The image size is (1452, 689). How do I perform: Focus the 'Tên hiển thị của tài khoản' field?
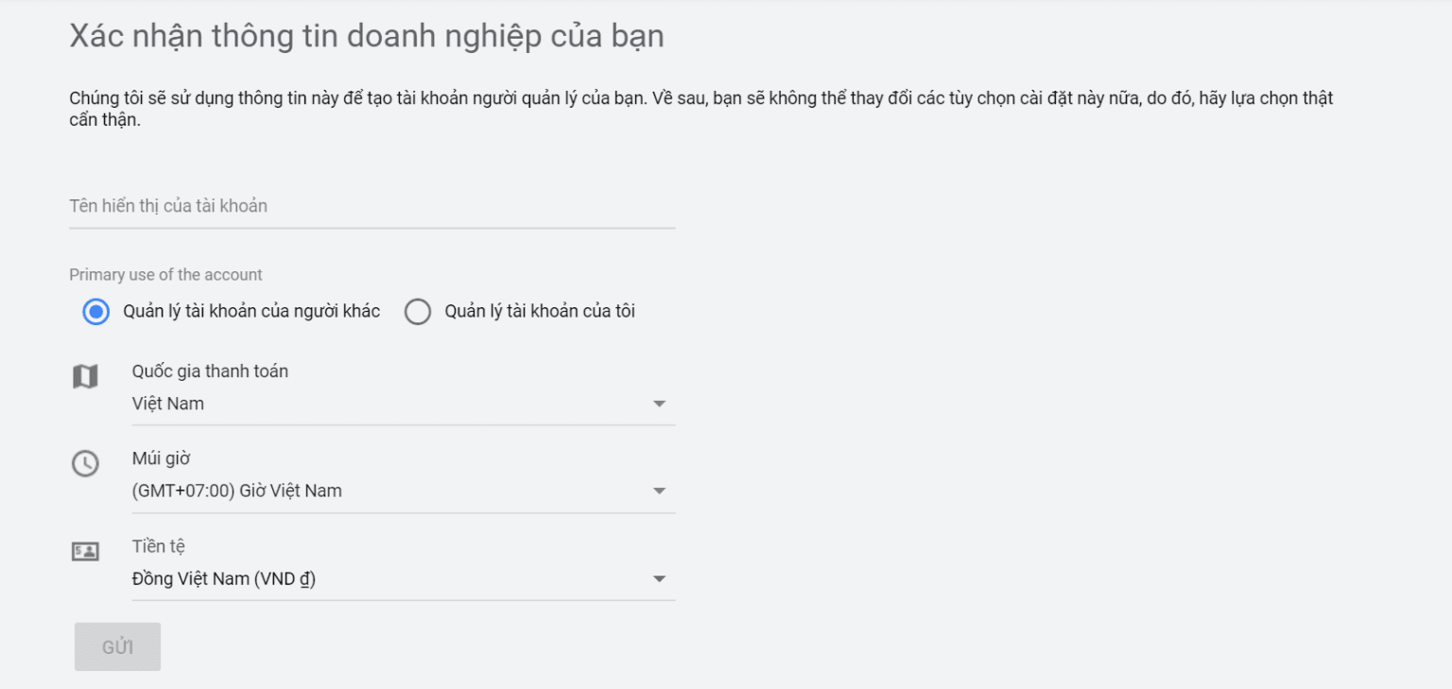372,206
